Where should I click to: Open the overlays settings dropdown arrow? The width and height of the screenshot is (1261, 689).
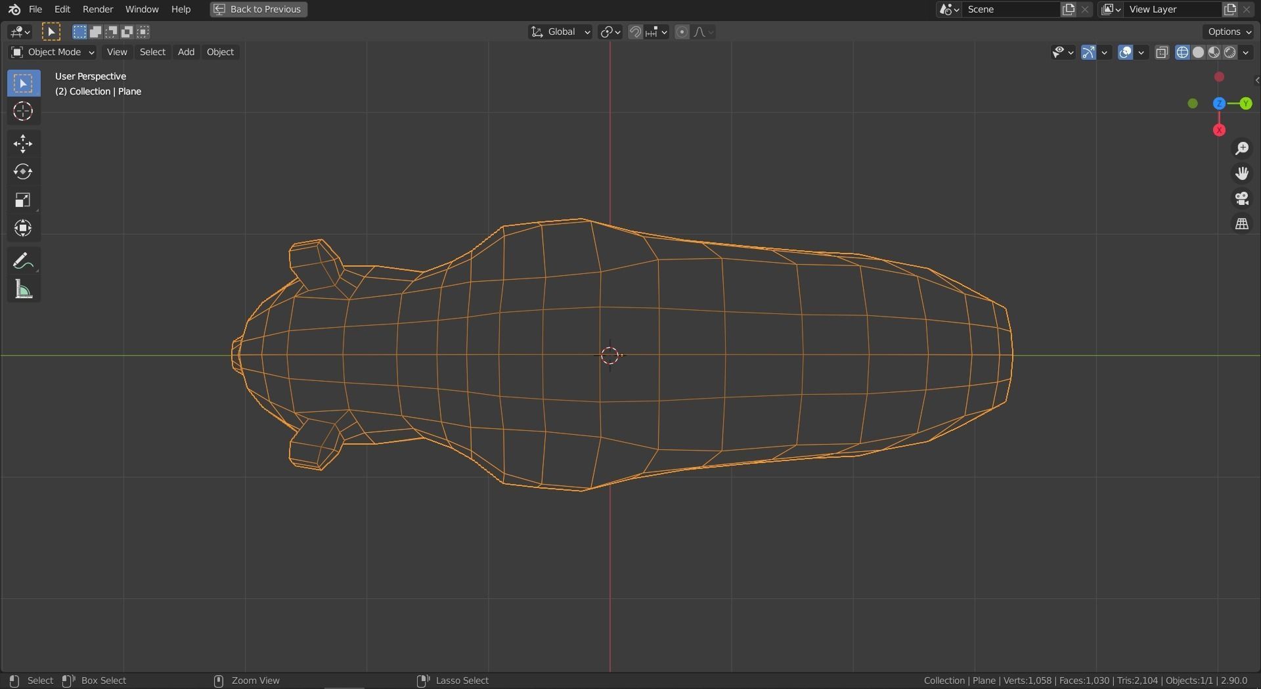coord(1141,53)
